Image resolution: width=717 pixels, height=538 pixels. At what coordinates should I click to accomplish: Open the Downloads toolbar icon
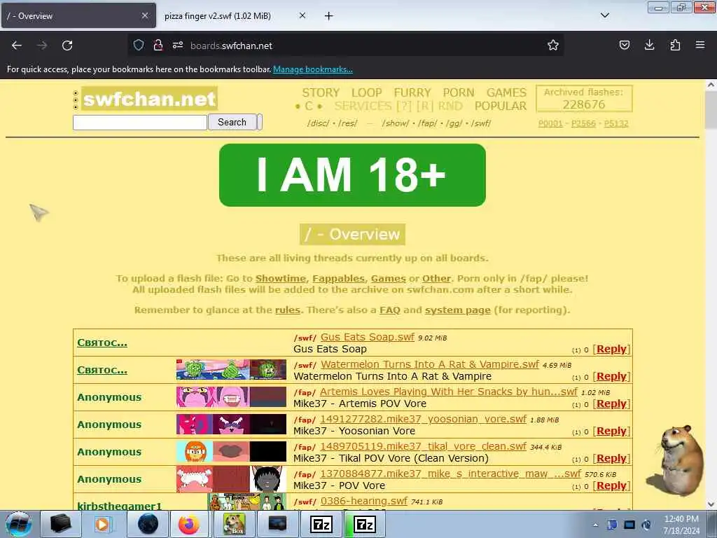649,45
